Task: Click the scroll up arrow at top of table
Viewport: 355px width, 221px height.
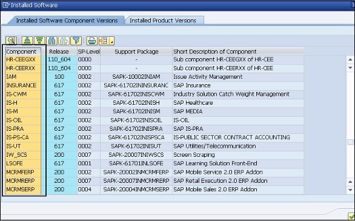Action: pos(350,60)
